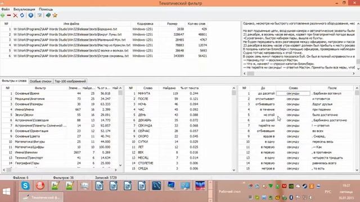Select the Звуки\Звуки filter row

60,115
